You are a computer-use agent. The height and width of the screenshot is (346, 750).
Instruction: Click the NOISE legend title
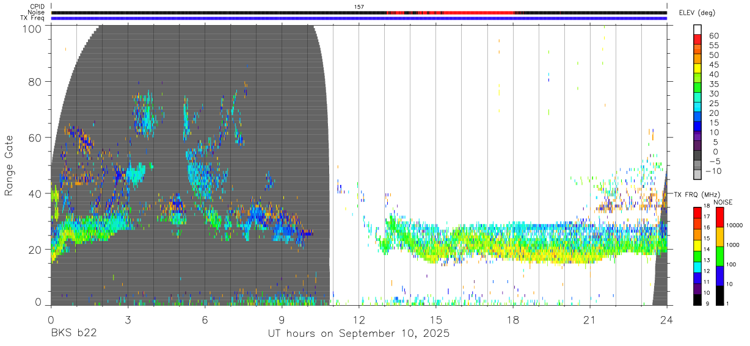coord(723,202)
